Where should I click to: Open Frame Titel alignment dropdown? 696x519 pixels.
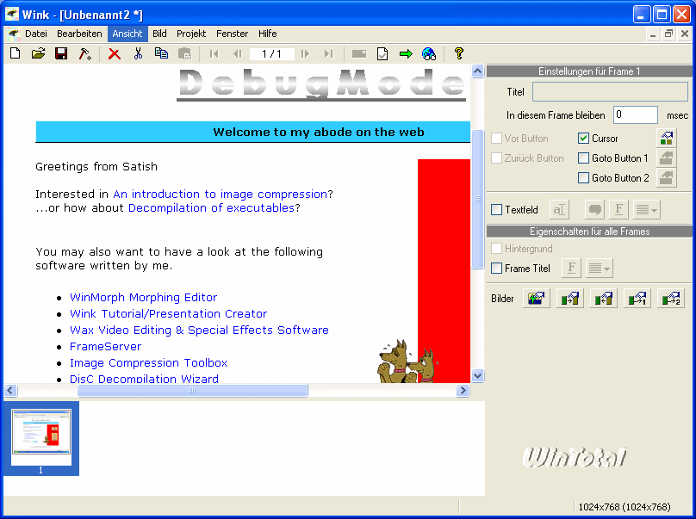pyautogui.click(x=600, y=269)
